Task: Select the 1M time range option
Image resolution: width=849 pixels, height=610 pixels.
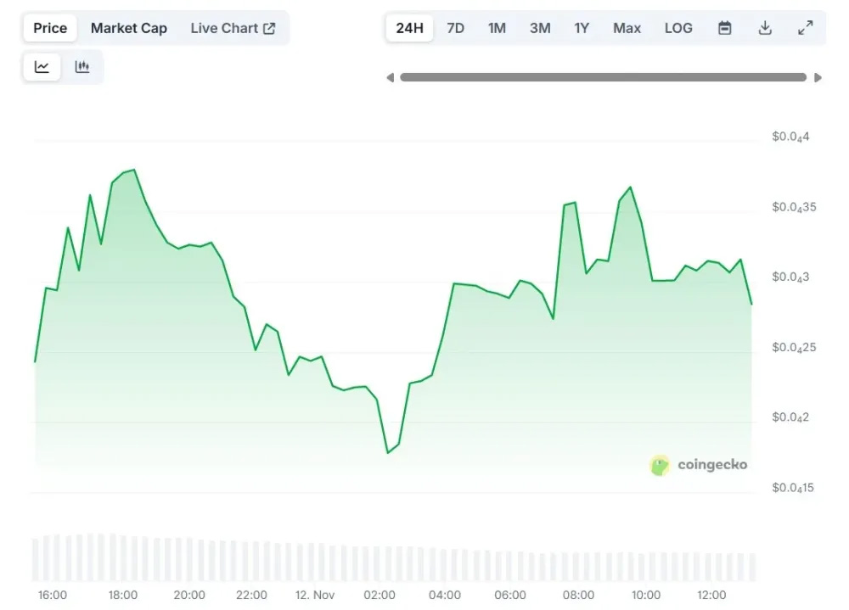Action: pos(497,27)
